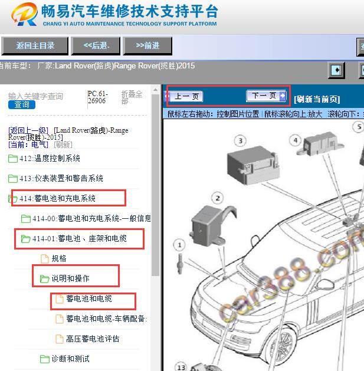This screenshot has width=364, height=371.
Task: Click the folder icon beside 诊断和测试
Action: 45,359
